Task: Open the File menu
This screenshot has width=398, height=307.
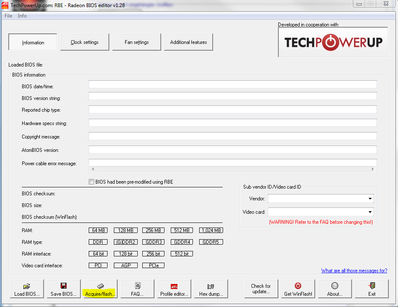Action: point(8,16)
